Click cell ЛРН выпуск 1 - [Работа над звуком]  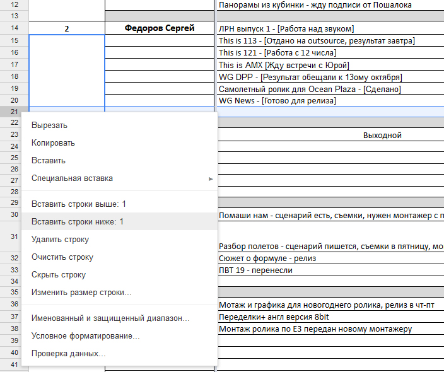pyautogui.click(x=330, y=28)
